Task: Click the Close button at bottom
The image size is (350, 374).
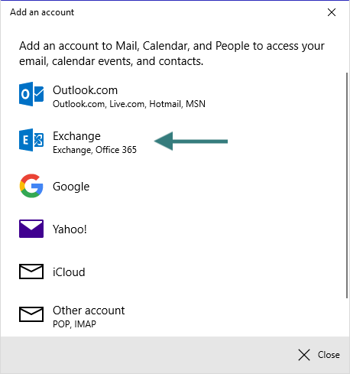Action: point(319,355)
